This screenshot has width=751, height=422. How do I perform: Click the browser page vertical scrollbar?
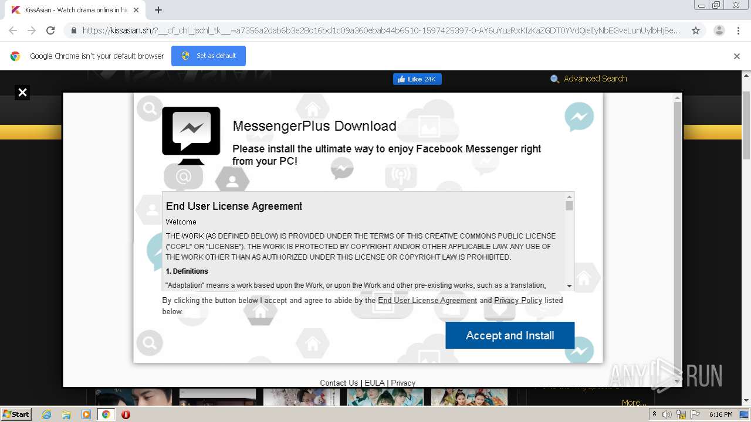746,125
